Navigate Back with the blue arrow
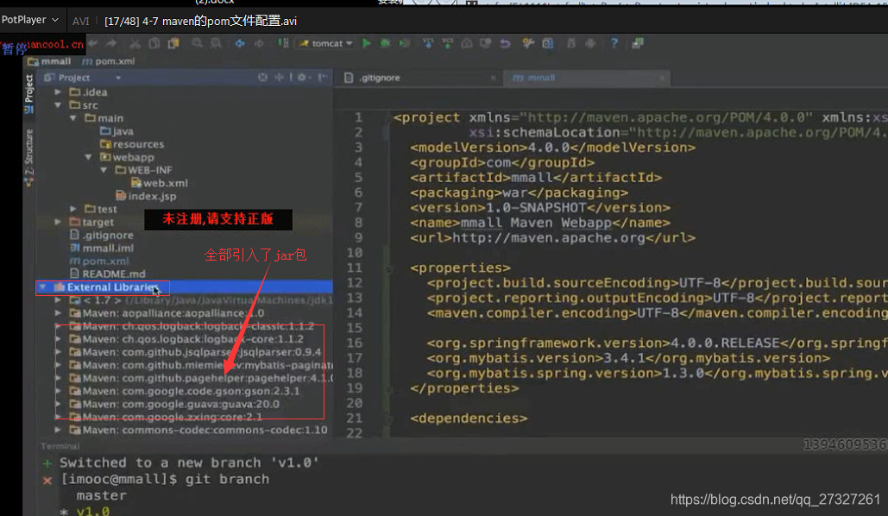 [x=240, y=44]
